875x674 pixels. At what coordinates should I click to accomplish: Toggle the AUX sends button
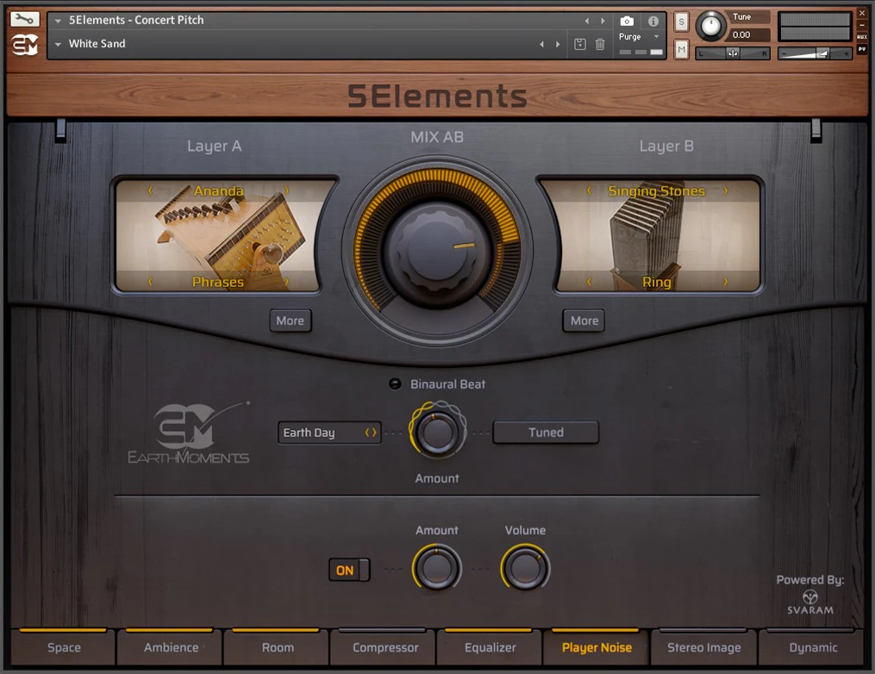(862, 37)
